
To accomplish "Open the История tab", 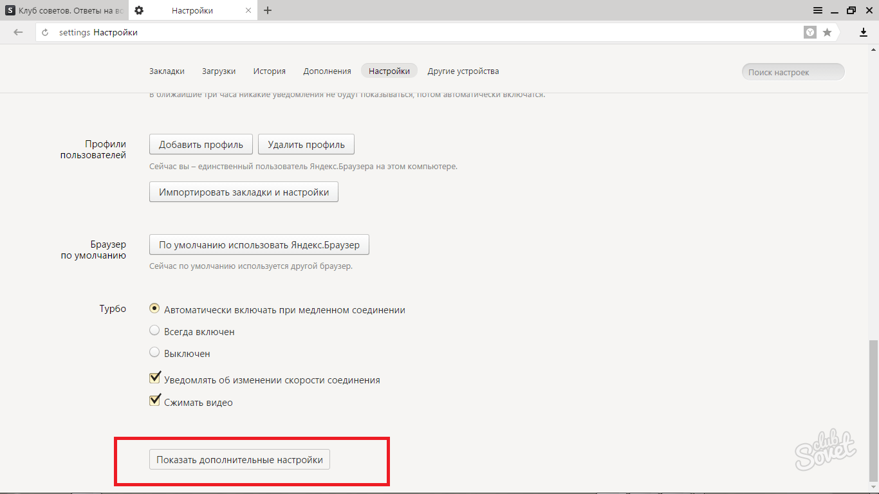I will tap(269, 71).
